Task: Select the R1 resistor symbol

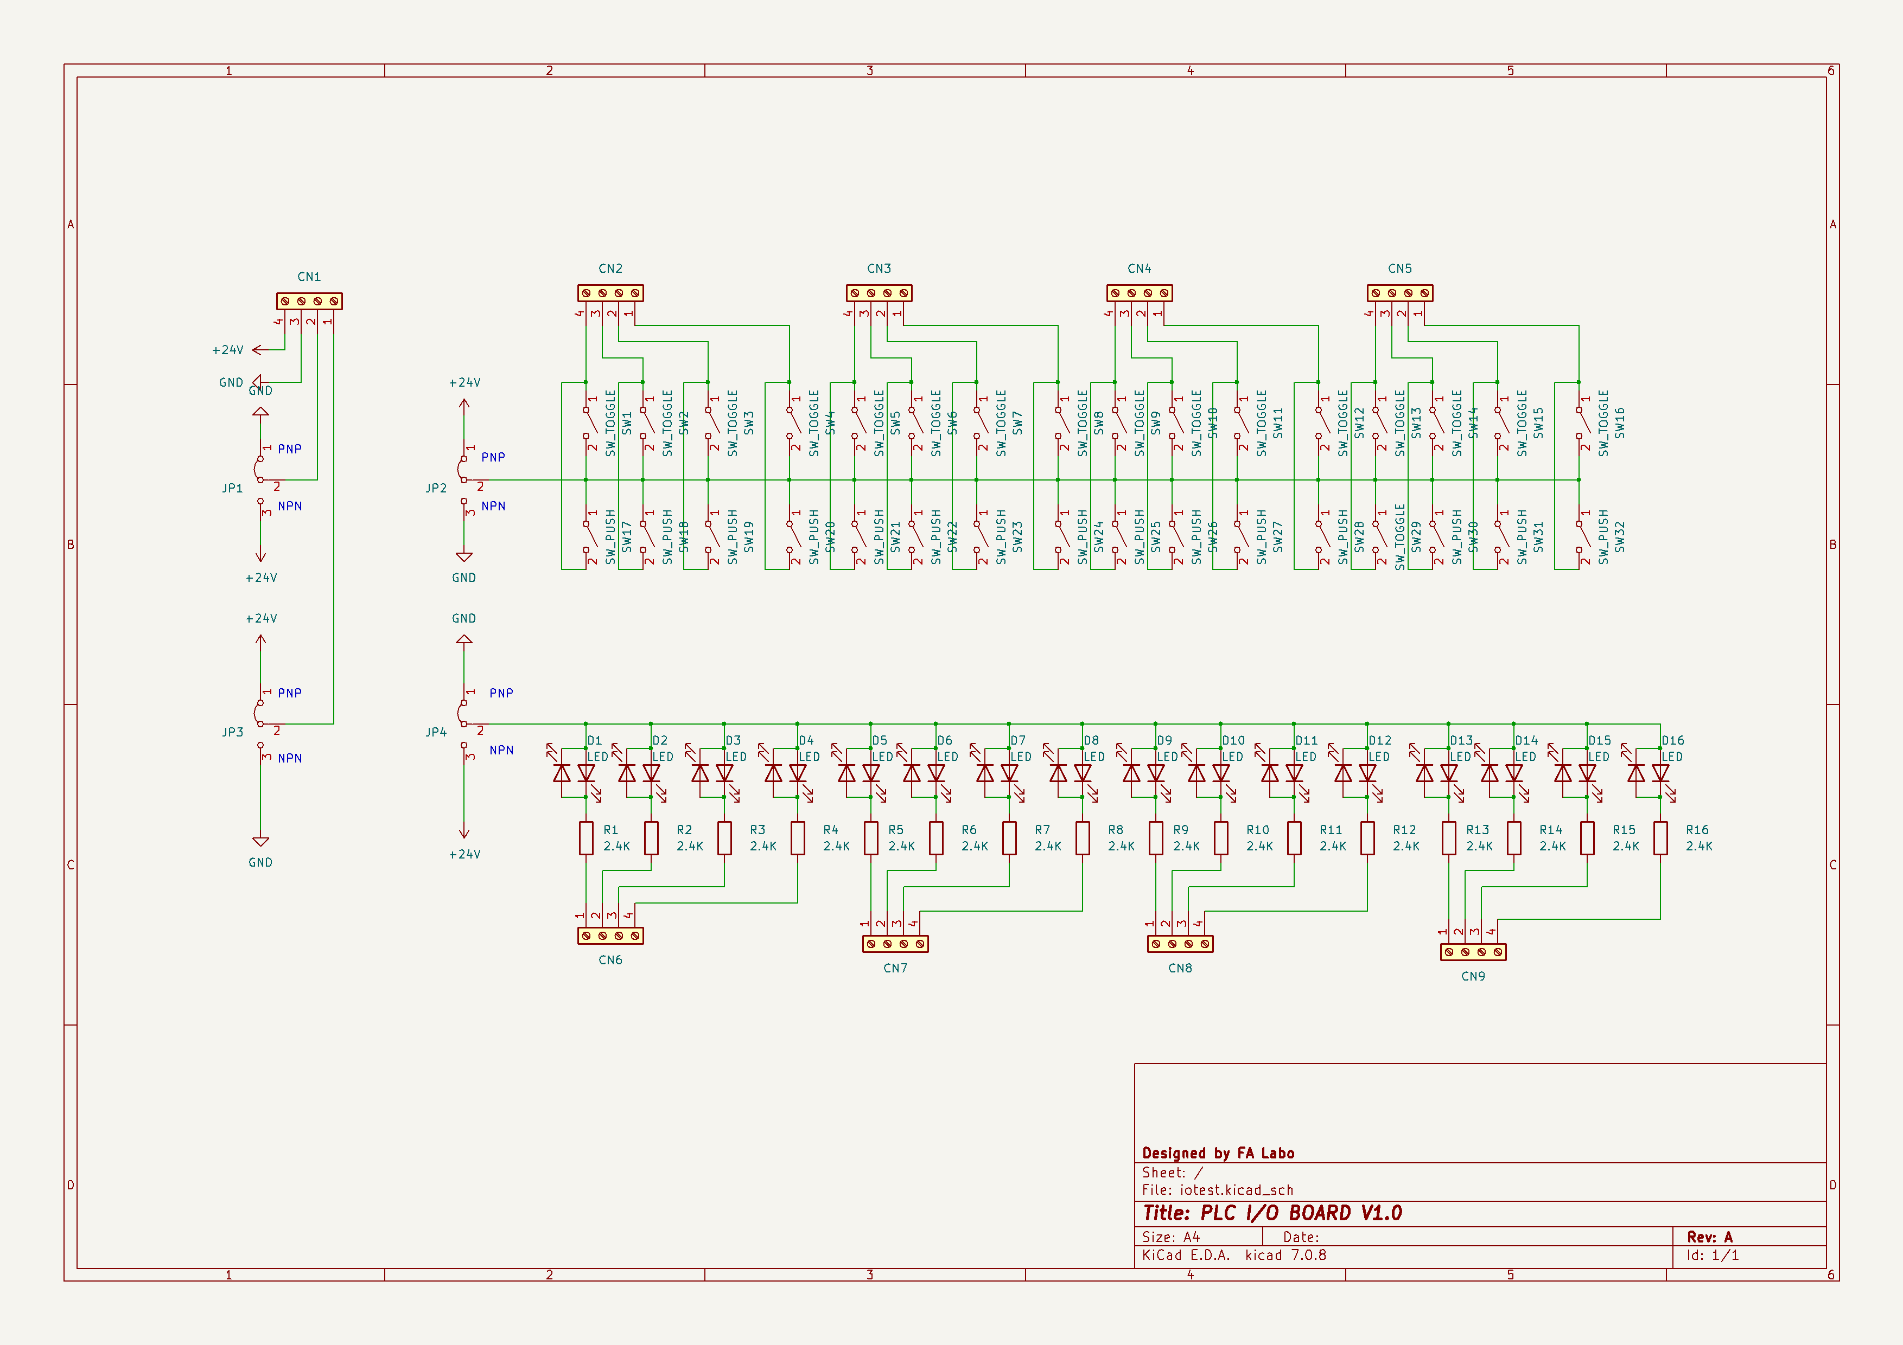Action: point(586,838)
